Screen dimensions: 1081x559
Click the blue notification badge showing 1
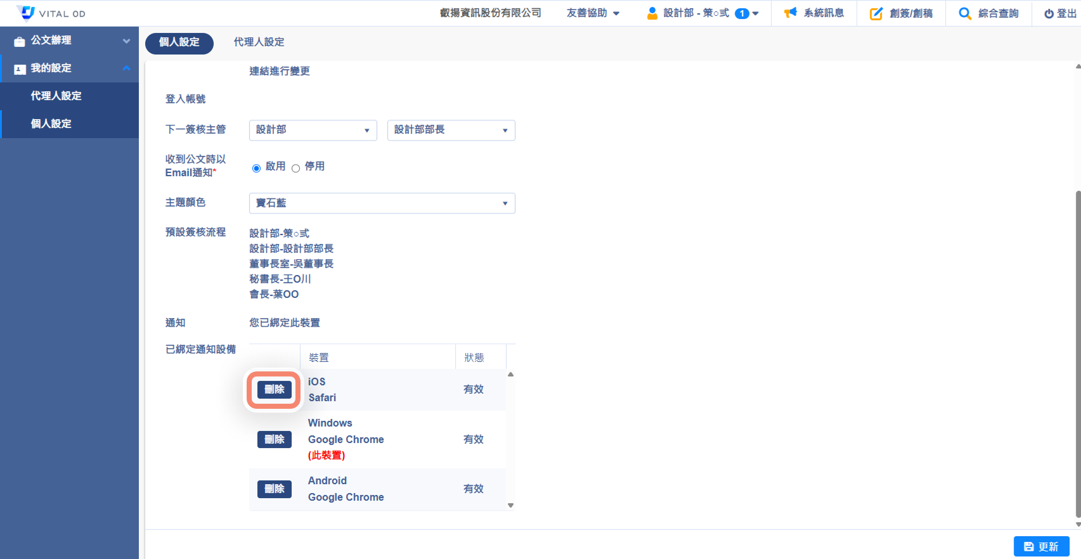(x=742, y=13)
